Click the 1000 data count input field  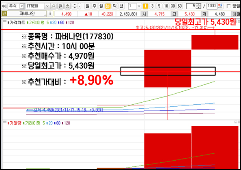tap(212, 6)
